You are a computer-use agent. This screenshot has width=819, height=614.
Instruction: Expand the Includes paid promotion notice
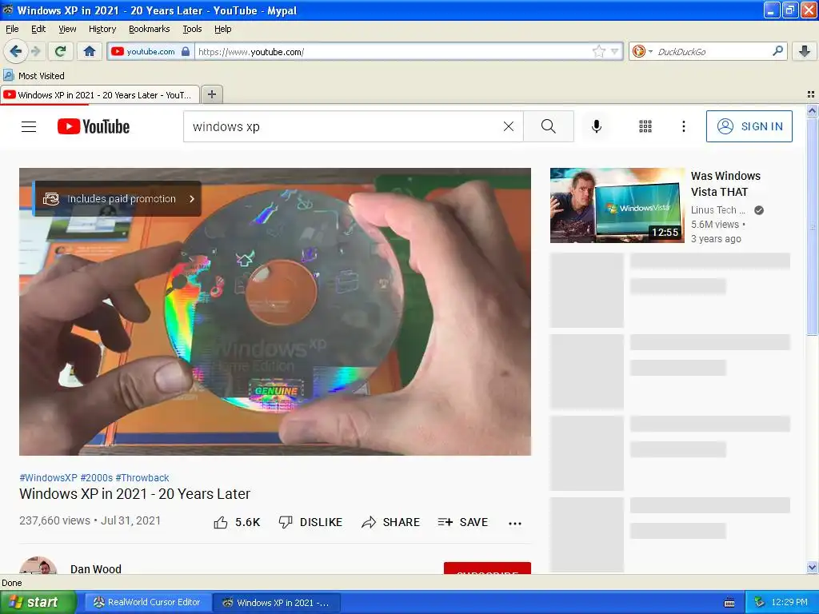117,198
